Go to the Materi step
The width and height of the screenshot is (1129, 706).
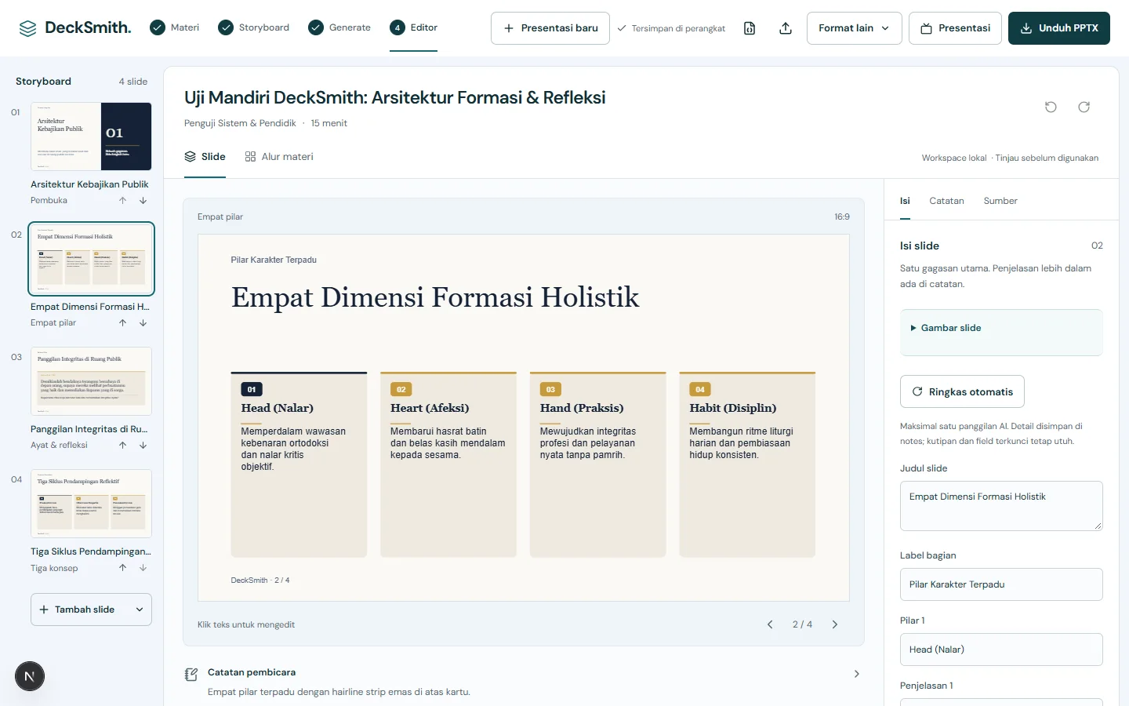[174, 27]
